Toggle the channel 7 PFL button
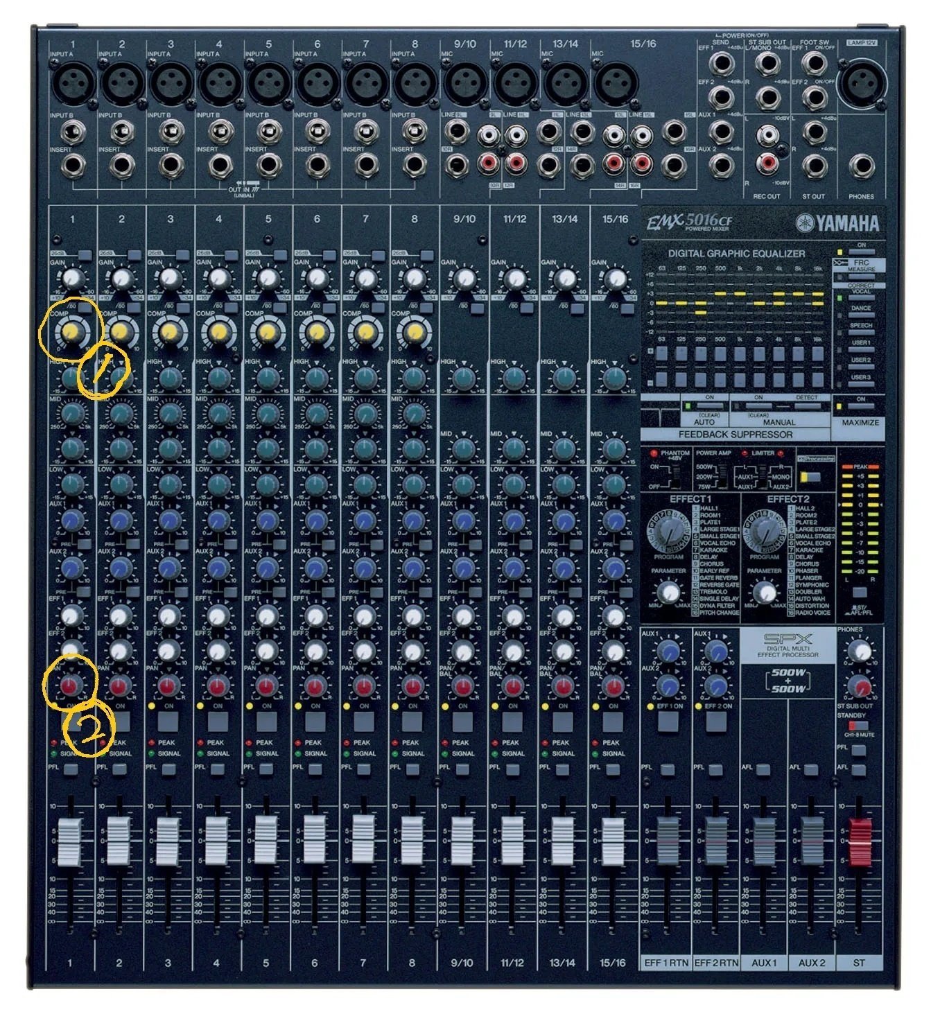This screenshot has height=1014, width=931. 364,769
